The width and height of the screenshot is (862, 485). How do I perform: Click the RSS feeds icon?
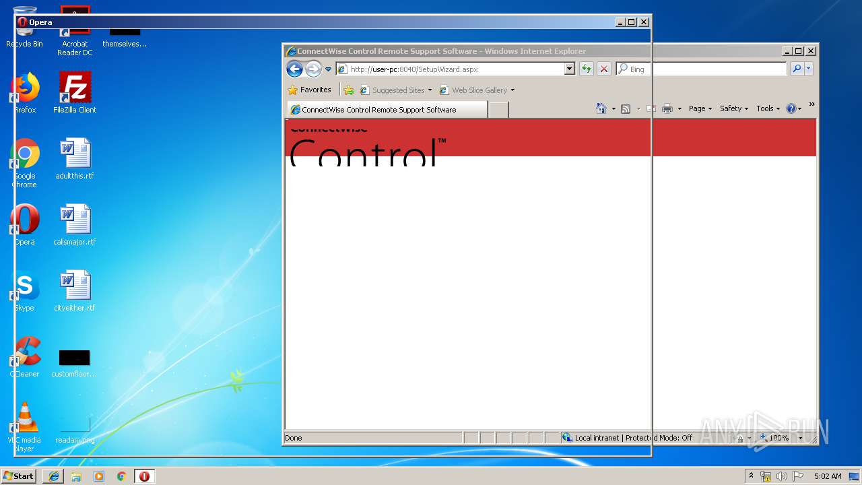(x=626, y=109)
